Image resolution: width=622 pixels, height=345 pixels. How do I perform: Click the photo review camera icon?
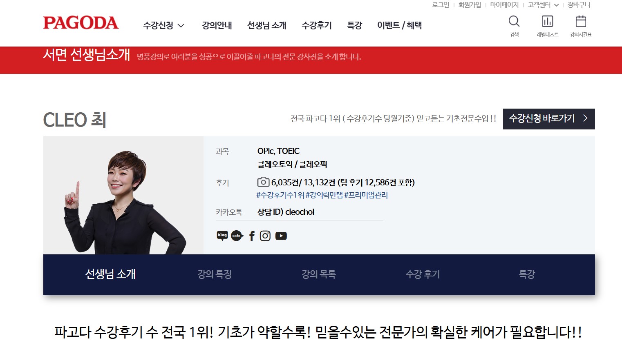(263, 182)
